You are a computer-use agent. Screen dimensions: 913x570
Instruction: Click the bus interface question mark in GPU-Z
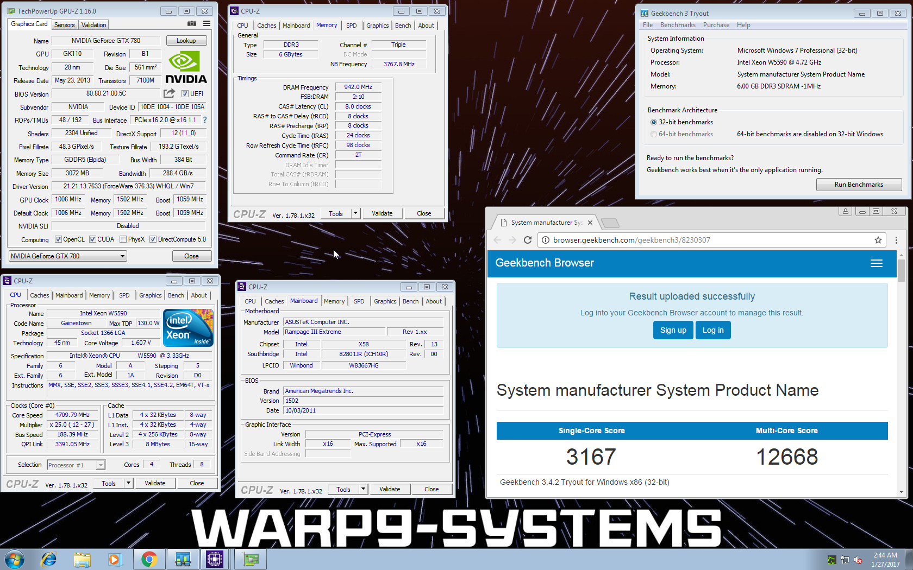tap(205, 120)
